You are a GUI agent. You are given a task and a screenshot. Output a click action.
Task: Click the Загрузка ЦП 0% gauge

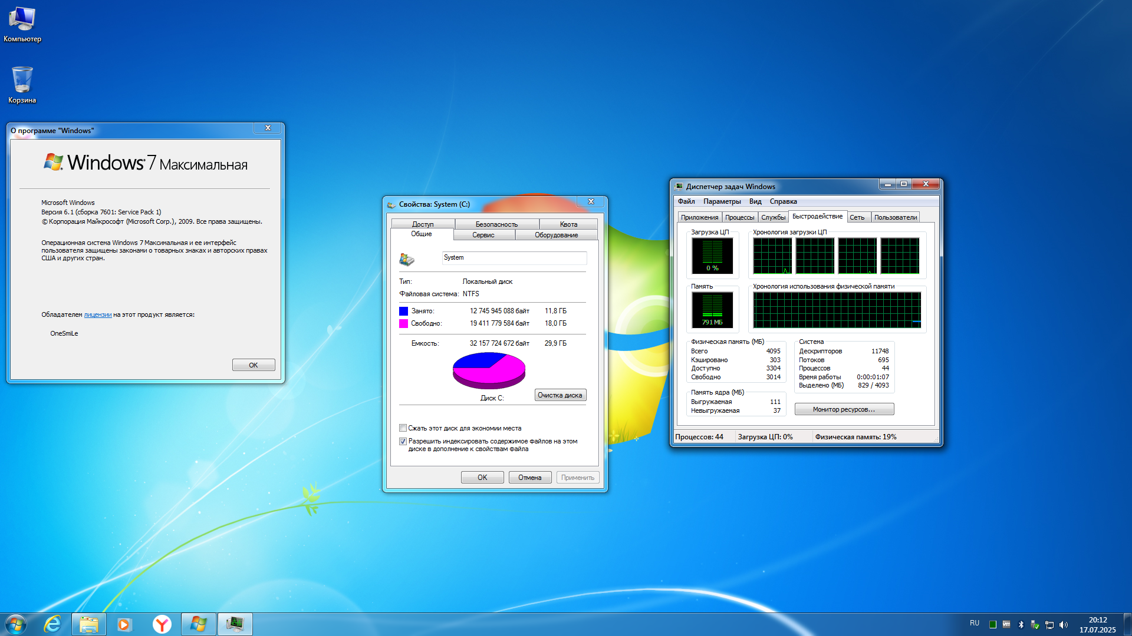[x=712, y=256]
